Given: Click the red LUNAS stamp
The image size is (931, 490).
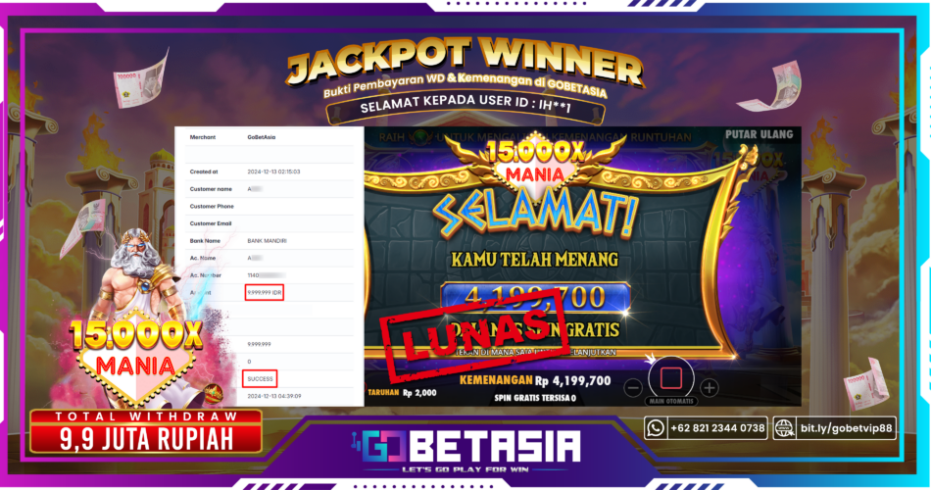Looking at the screenshot, I should tap(472, 335).
